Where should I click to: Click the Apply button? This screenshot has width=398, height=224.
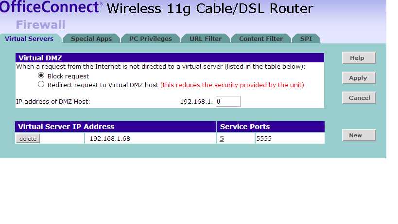point(358,78)
